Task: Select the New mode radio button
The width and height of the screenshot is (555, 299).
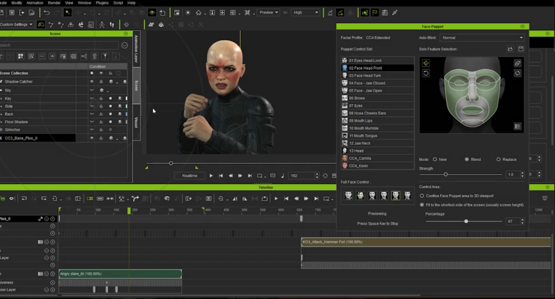Action: tap(435, 159)
